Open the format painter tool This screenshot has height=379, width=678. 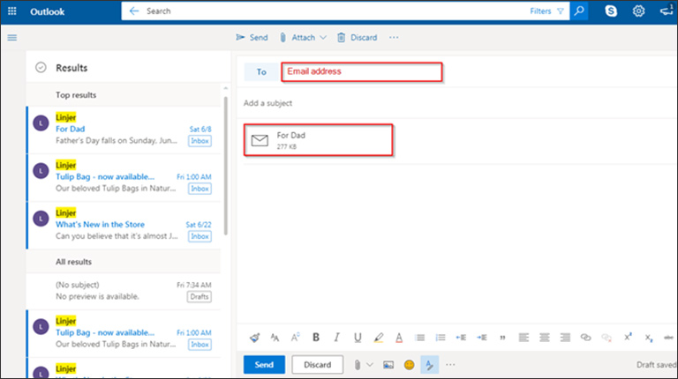pyautogui.click(x=254, y=338)
